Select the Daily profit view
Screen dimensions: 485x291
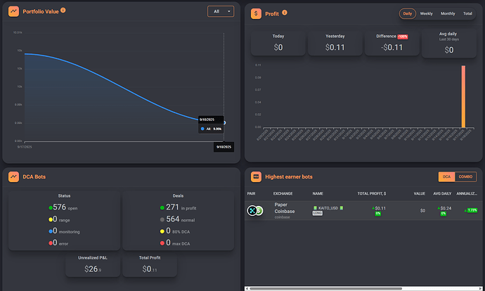pyautogui.click(x=407, y=13)
